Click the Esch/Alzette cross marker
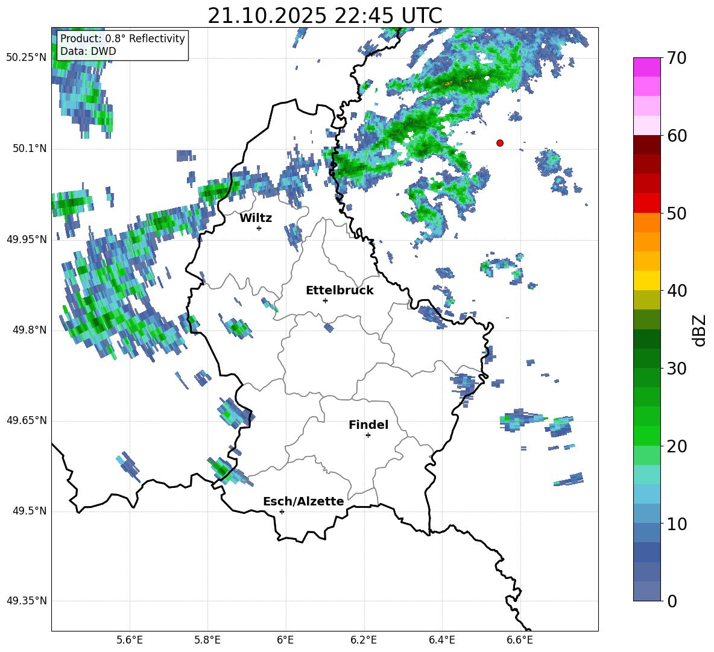Screen dimensions: 714x652 [282, 511]
